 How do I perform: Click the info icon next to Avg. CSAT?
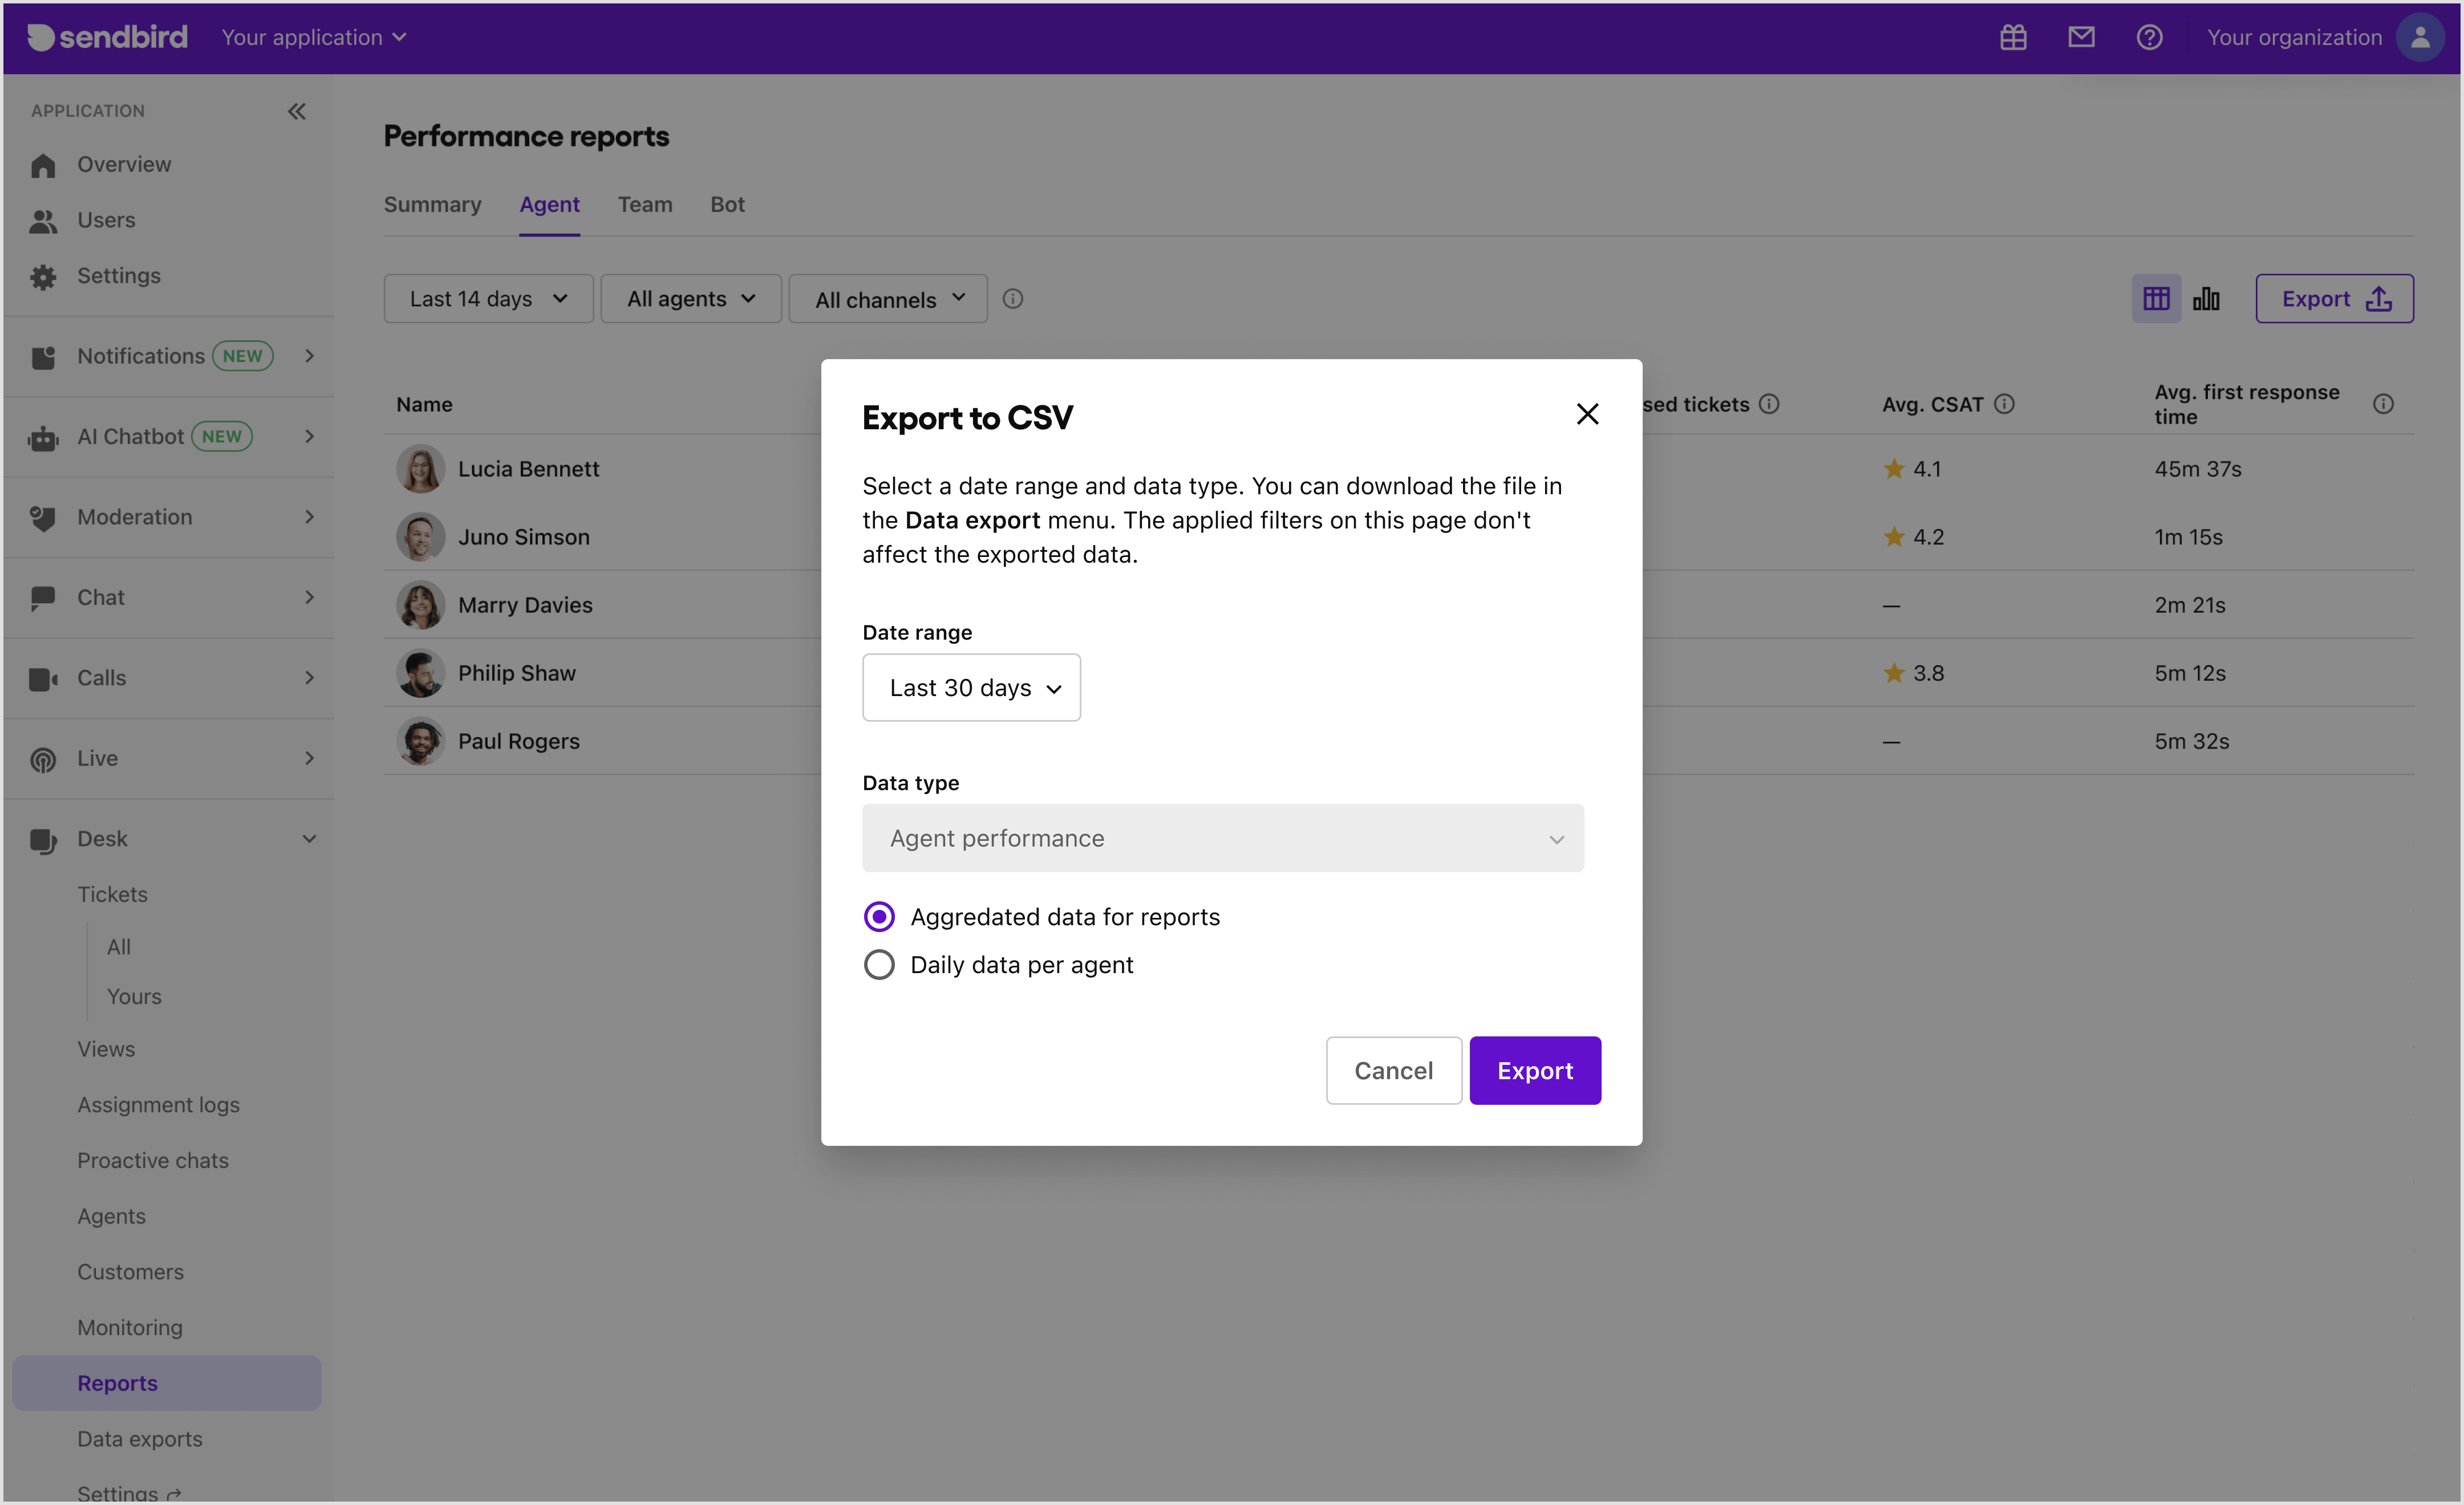click(x=2006, y=404)
